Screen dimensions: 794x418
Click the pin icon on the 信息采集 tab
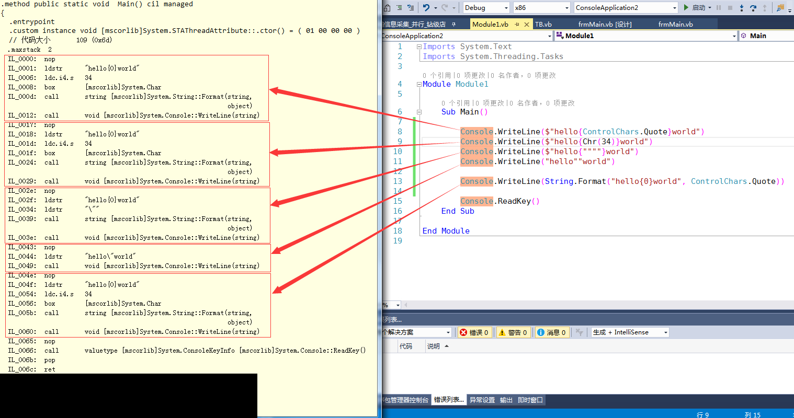pos(453,24)
